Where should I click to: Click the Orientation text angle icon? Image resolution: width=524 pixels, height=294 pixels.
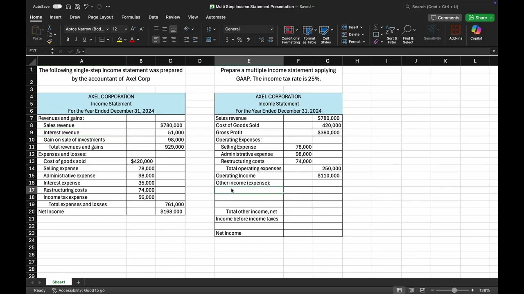coord(187,29)
